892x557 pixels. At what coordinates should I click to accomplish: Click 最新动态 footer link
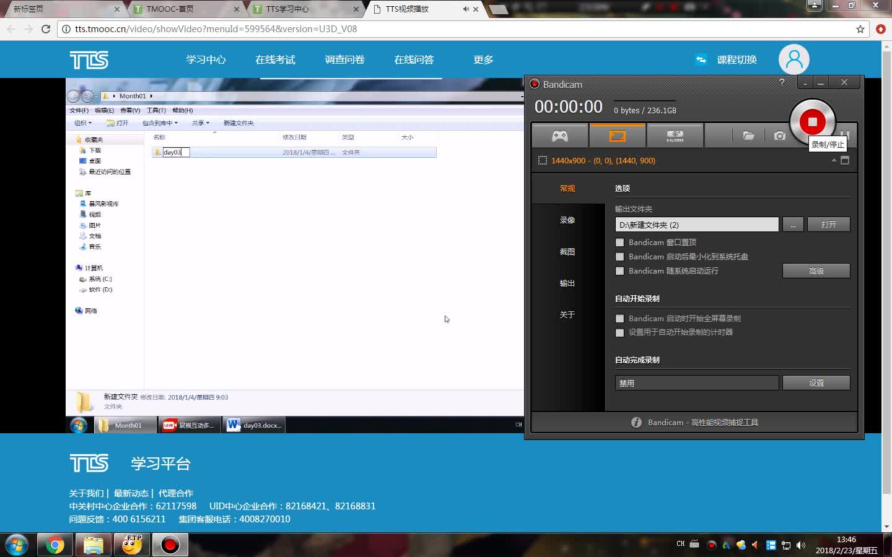point(131,493)
